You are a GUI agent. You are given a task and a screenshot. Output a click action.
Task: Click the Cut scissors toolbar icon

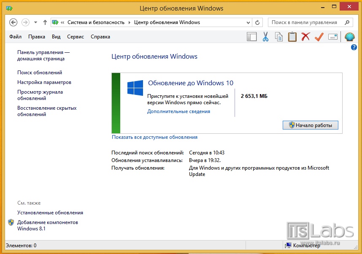pos(265,37)
